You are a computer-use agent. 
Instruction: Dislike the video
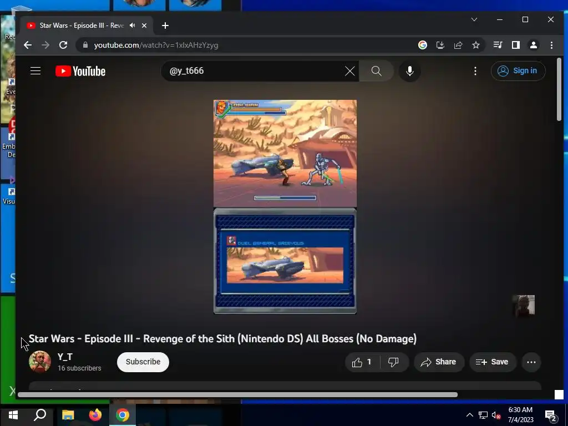(x=394, y=362)
